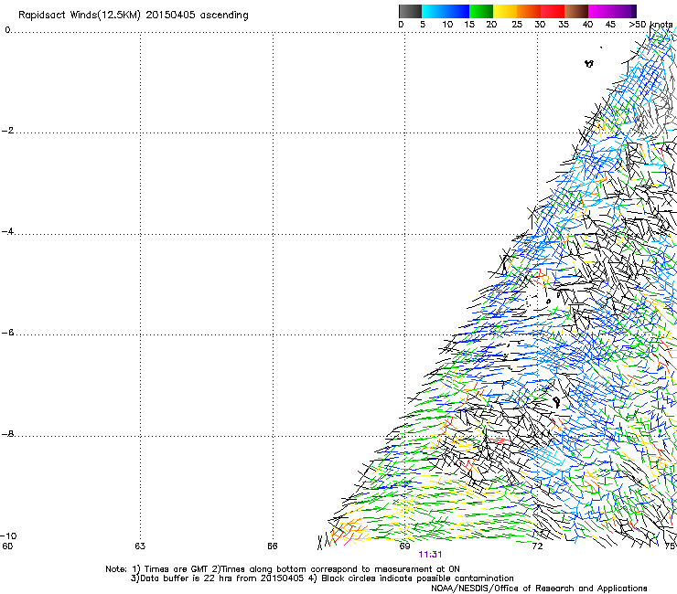Image resolution: width=677 pixels, height=594 pixels.
Task: Click the longitude label '63'
Action: 140,546
